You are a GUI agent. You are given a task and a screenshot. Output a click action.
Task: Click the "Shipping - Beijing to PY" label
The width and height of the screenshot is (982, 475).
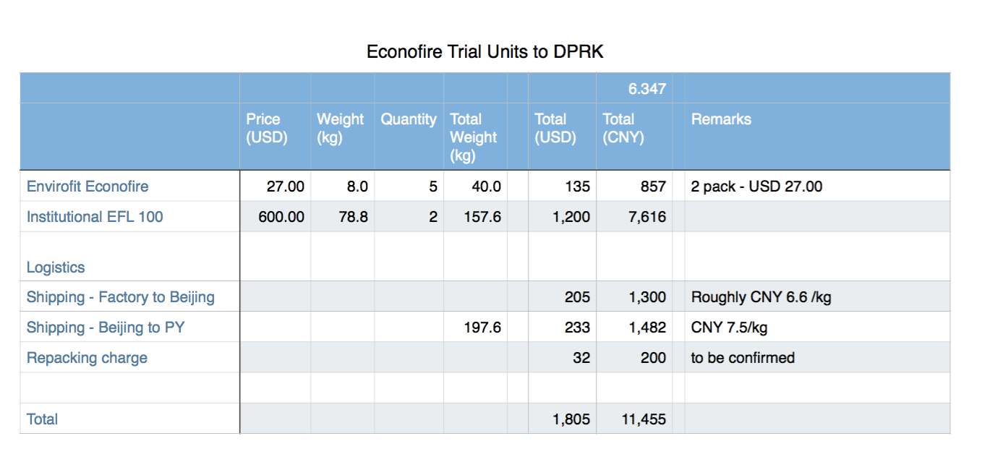click(x=106, y=328)
